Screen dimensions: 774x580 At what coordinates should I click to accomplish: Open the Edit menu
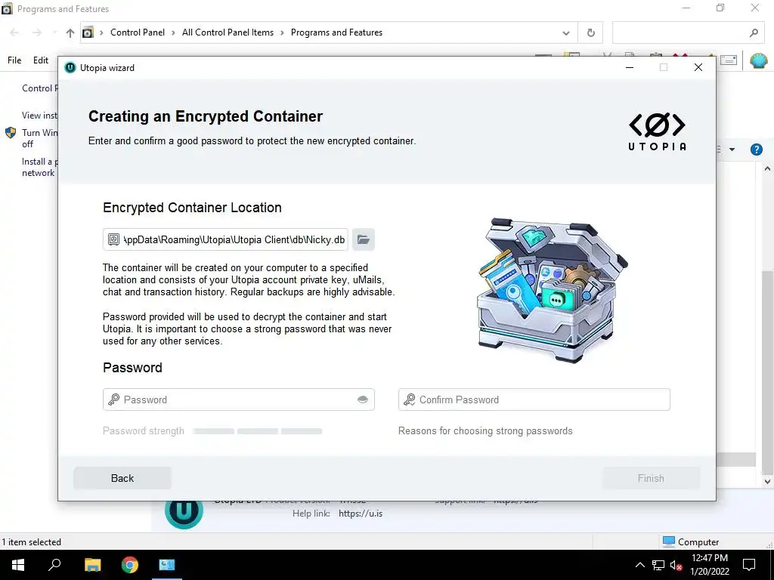[x=41, y=60]
